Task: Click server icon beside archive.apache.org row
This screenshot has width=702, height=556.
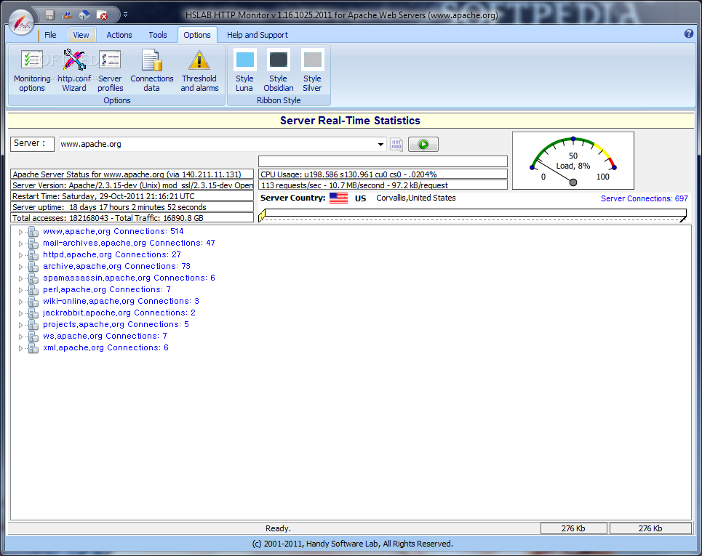Action: [33, 267]
